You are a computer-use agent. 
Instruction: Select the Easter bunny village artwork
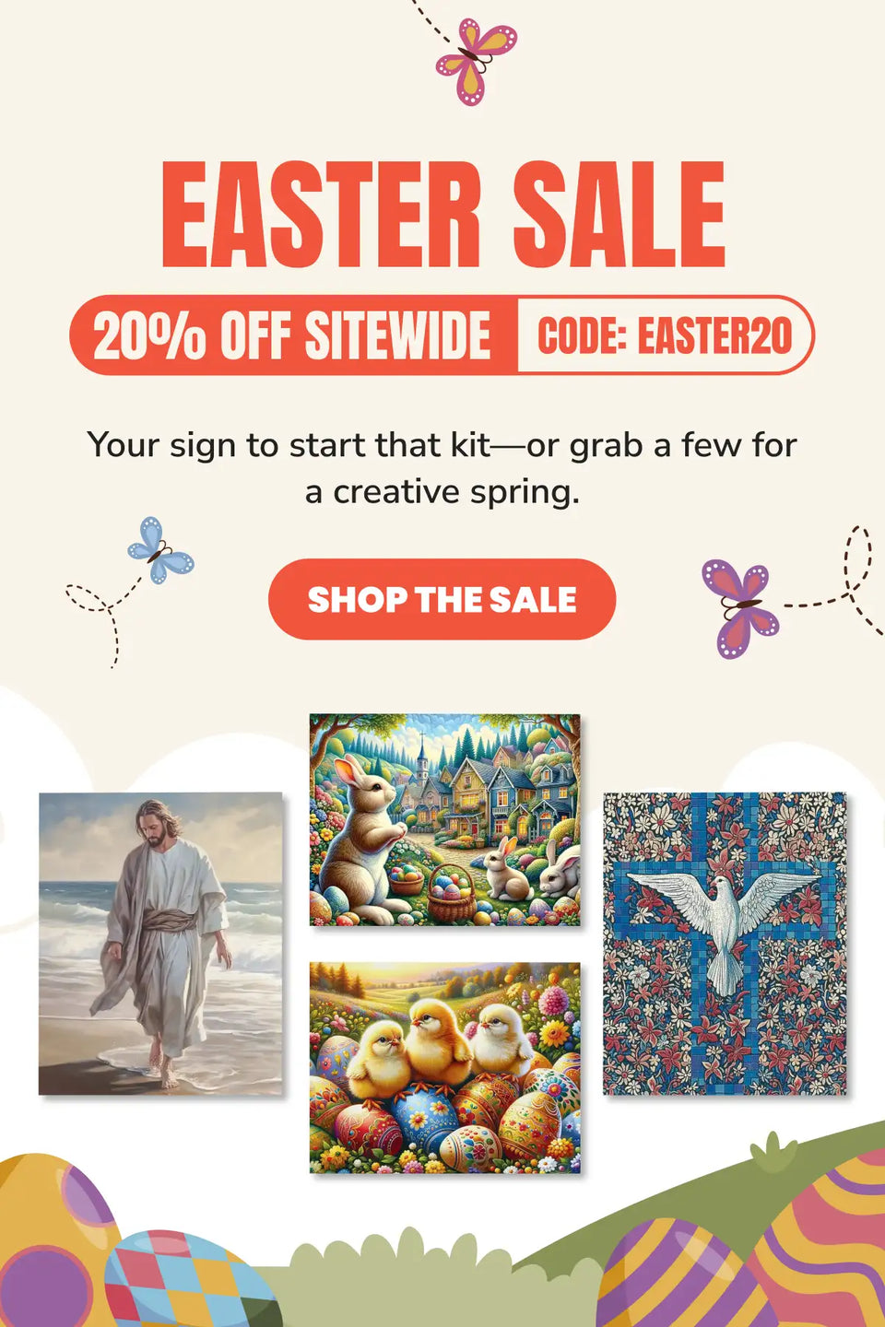[445, 819]
